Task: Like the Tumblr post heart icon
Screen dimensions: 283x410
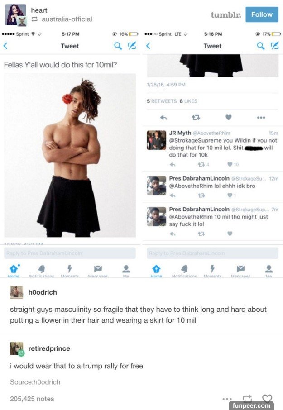Action: coord(267,398)
